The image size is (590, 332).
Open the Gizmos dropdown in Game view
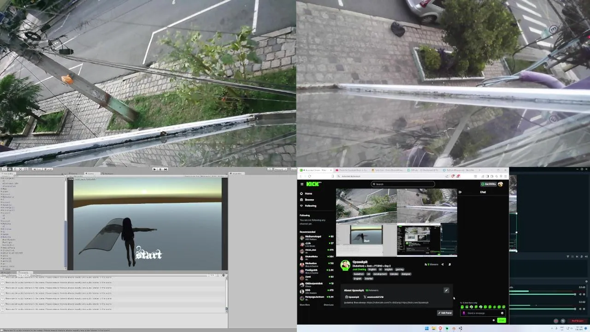point(223,176)
